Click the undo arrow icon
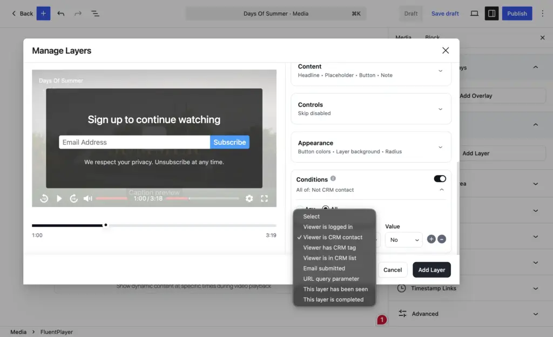Image resolution: width=553 pixels, height=337 pixels. tap(60, 14)
